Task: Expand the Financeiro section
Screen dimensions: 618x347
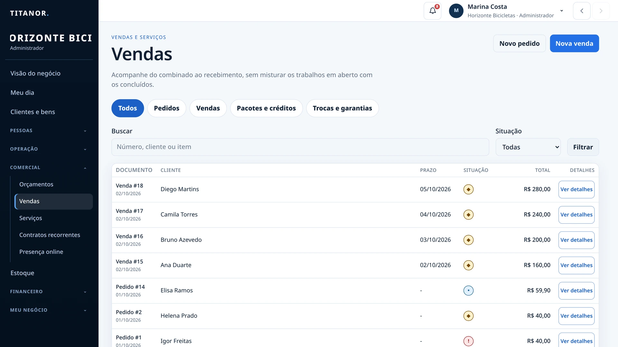Action: [x=49, y=292]
